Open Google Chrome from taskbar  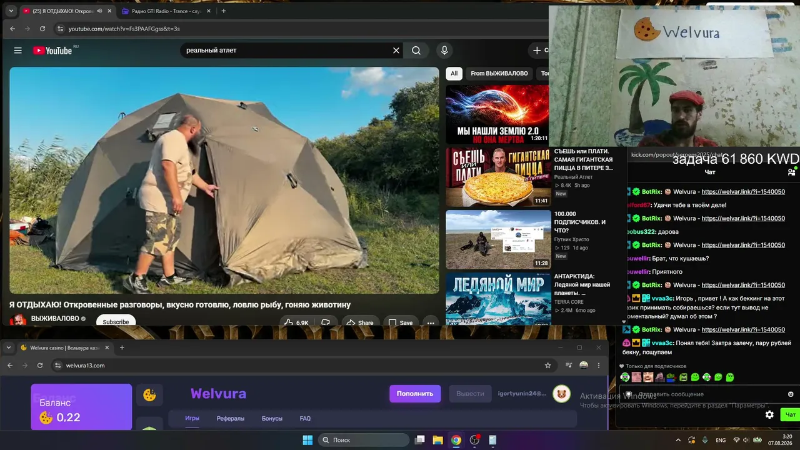tap(456, 440)
